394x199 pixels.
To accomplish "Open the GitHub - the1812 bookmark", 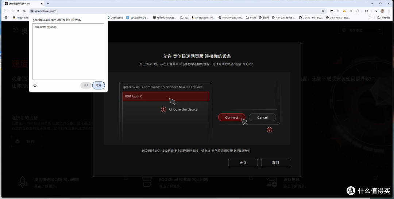I will [311, 17].
